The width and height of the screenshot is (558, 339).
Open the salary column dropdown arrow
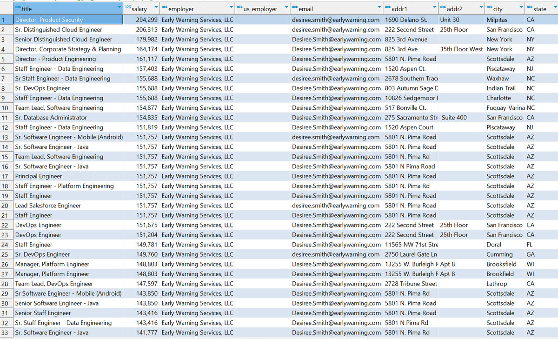(155, 7)
